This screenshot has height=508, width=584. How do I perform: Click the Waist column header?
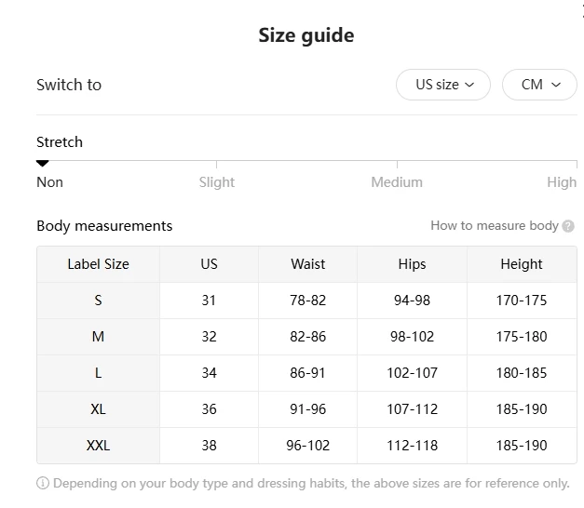(x=307, y=264)
